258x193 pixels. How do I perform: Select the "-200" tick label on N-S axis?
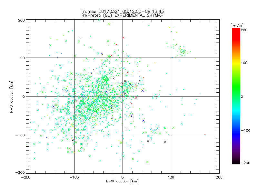click(x=20, y=172)
